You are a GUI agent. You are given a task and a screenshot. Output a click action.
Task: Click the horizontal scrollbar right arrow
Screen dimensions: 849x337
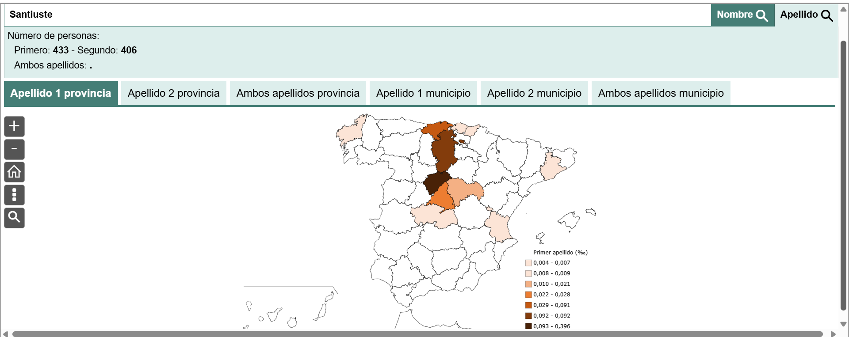click(833, 334)
